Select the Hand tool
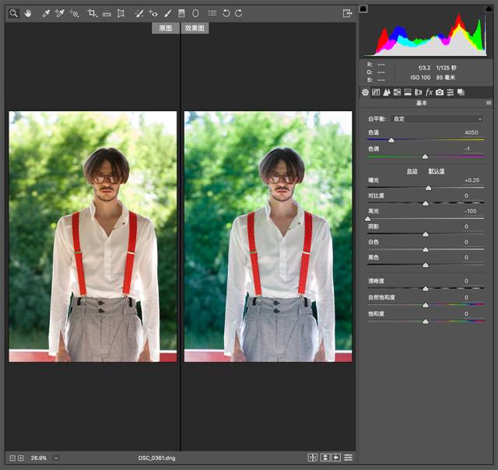 tap(28, 13)
